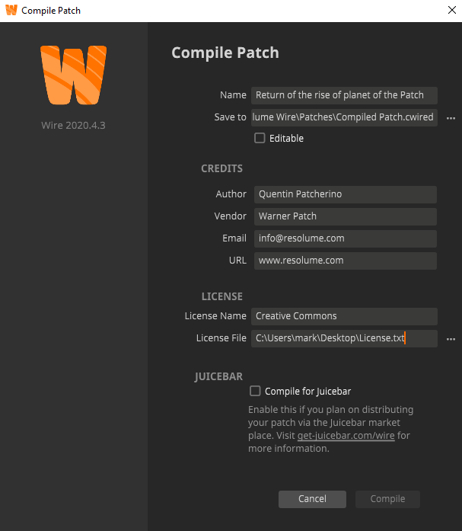Open the License File browse ellipsis button

[451, 339]
